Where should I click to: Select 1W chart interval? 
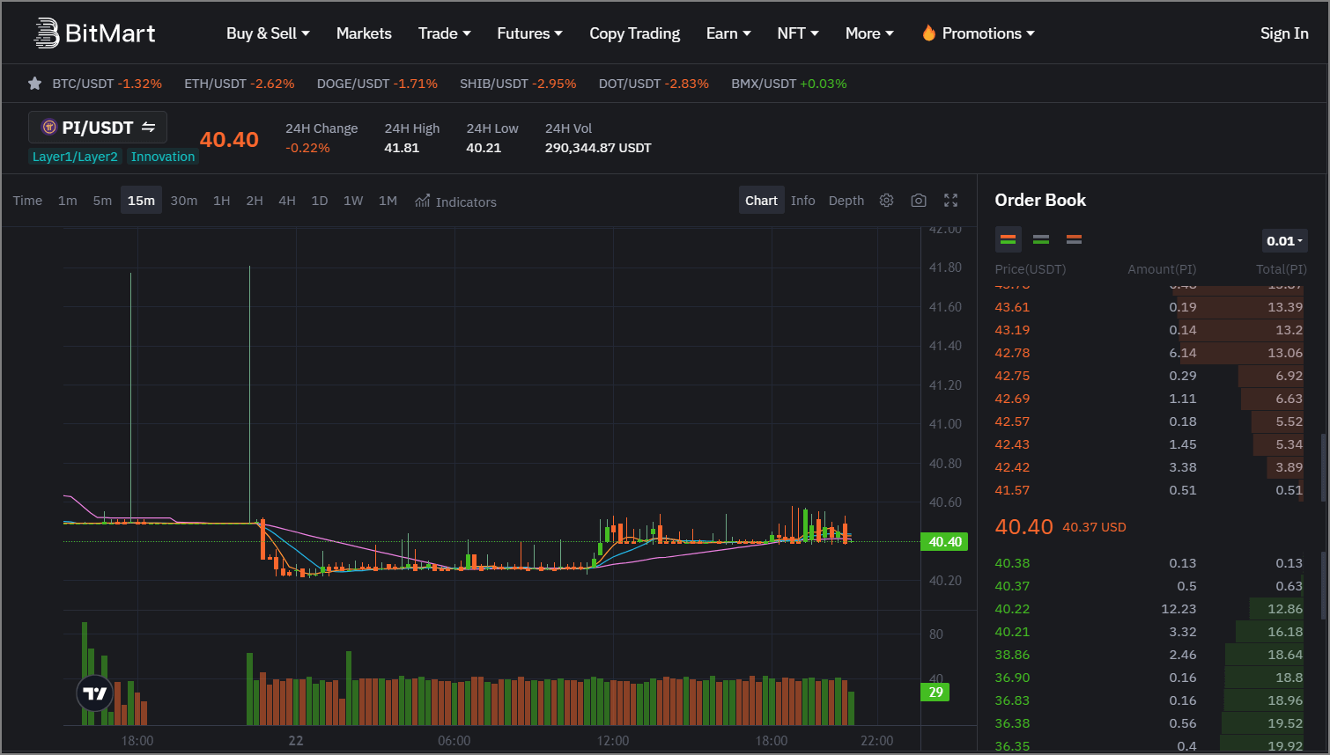tap(353, 201)
